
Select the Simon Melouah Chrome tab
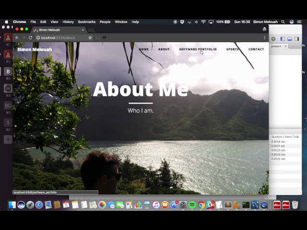click(x=59, y=30)
